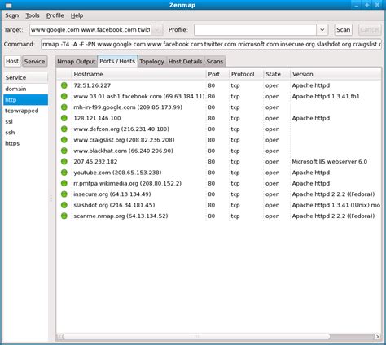Click hostname insecure.org (64.13.134.49)
386x345 pixels.
click(112, 194)
